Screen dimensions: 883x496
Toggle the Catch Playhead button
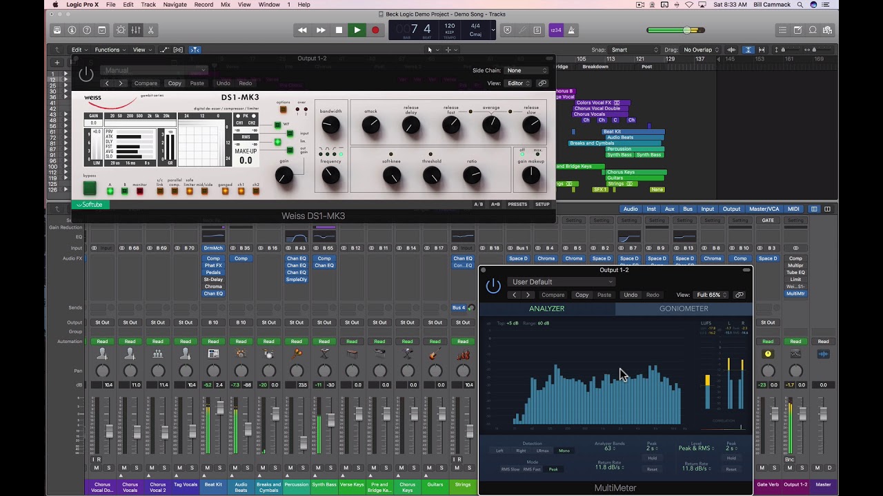point(195,50)
